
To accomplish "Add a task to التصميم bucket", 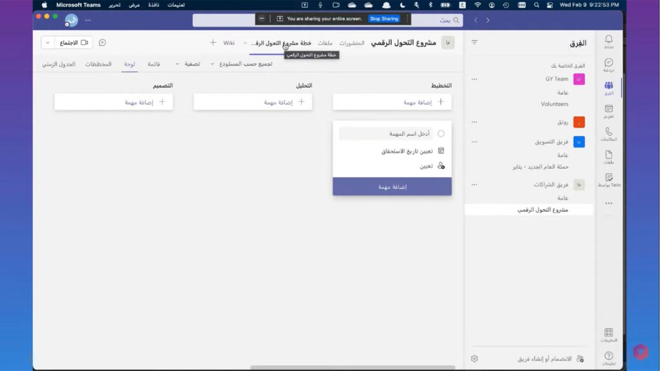I will pyautogui.click(x=113, y=102).
